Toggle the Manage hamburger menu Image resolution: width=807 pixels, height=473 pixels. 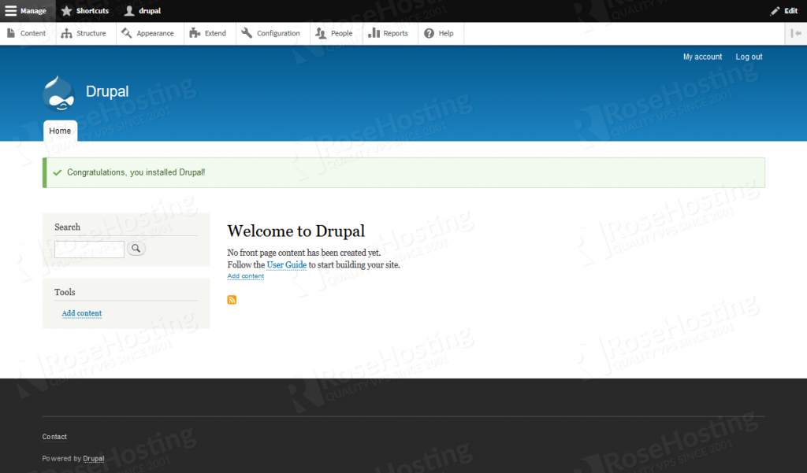coord(26,11)
